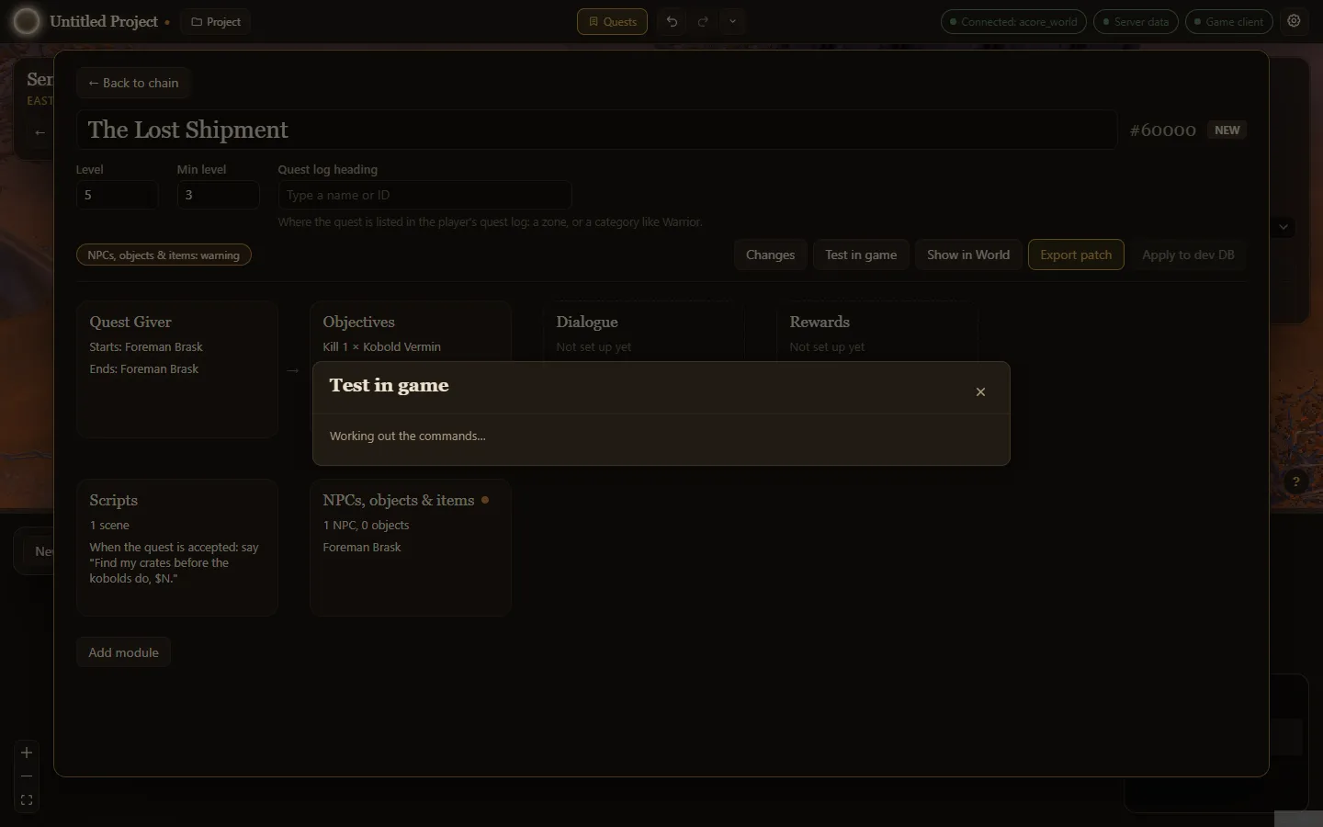
Task: Click 'Ends: Foreman Brask' text
Action: 143,368
